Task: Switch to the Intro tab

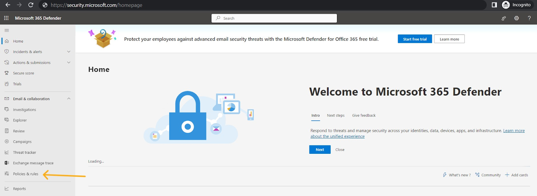Action: click(315, 116)
